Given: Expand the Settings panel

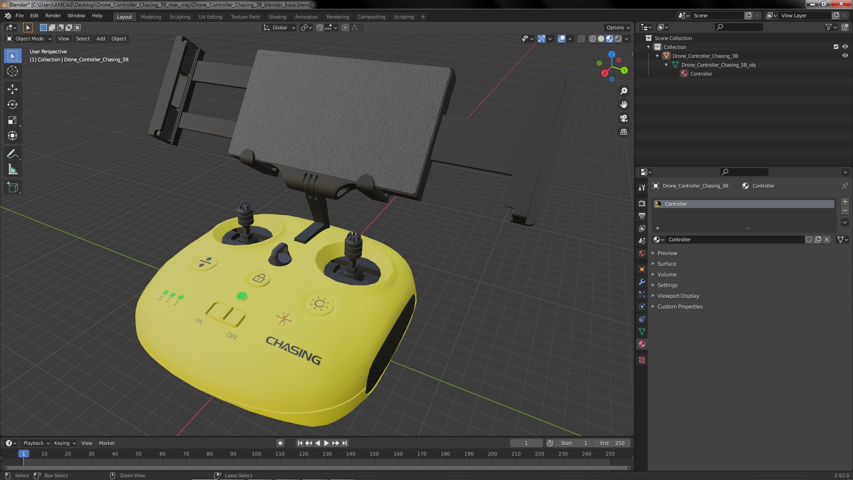Looking at the screenshot, I should 667,285.
